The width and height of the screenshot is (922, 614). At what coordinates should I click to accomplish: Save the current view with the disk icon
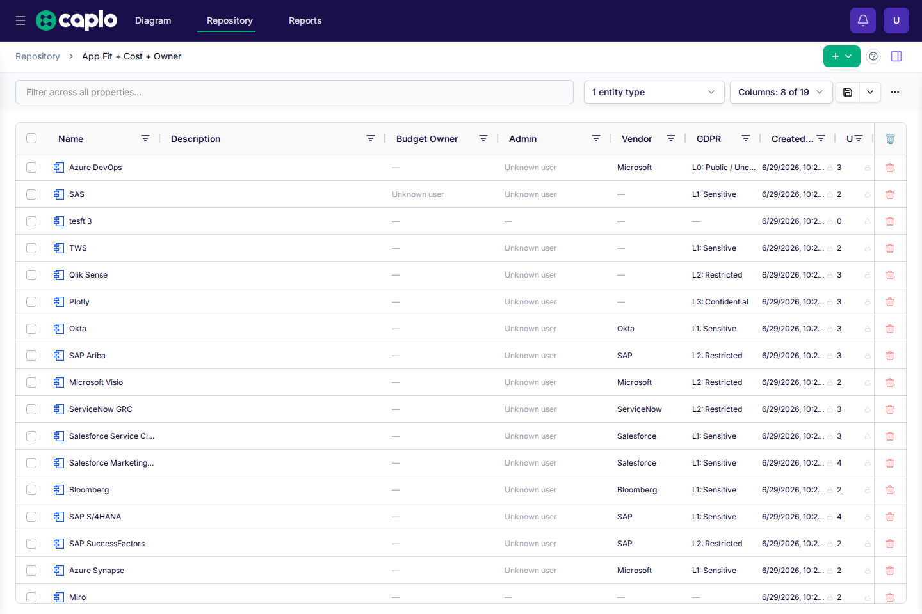pos(848,92)
